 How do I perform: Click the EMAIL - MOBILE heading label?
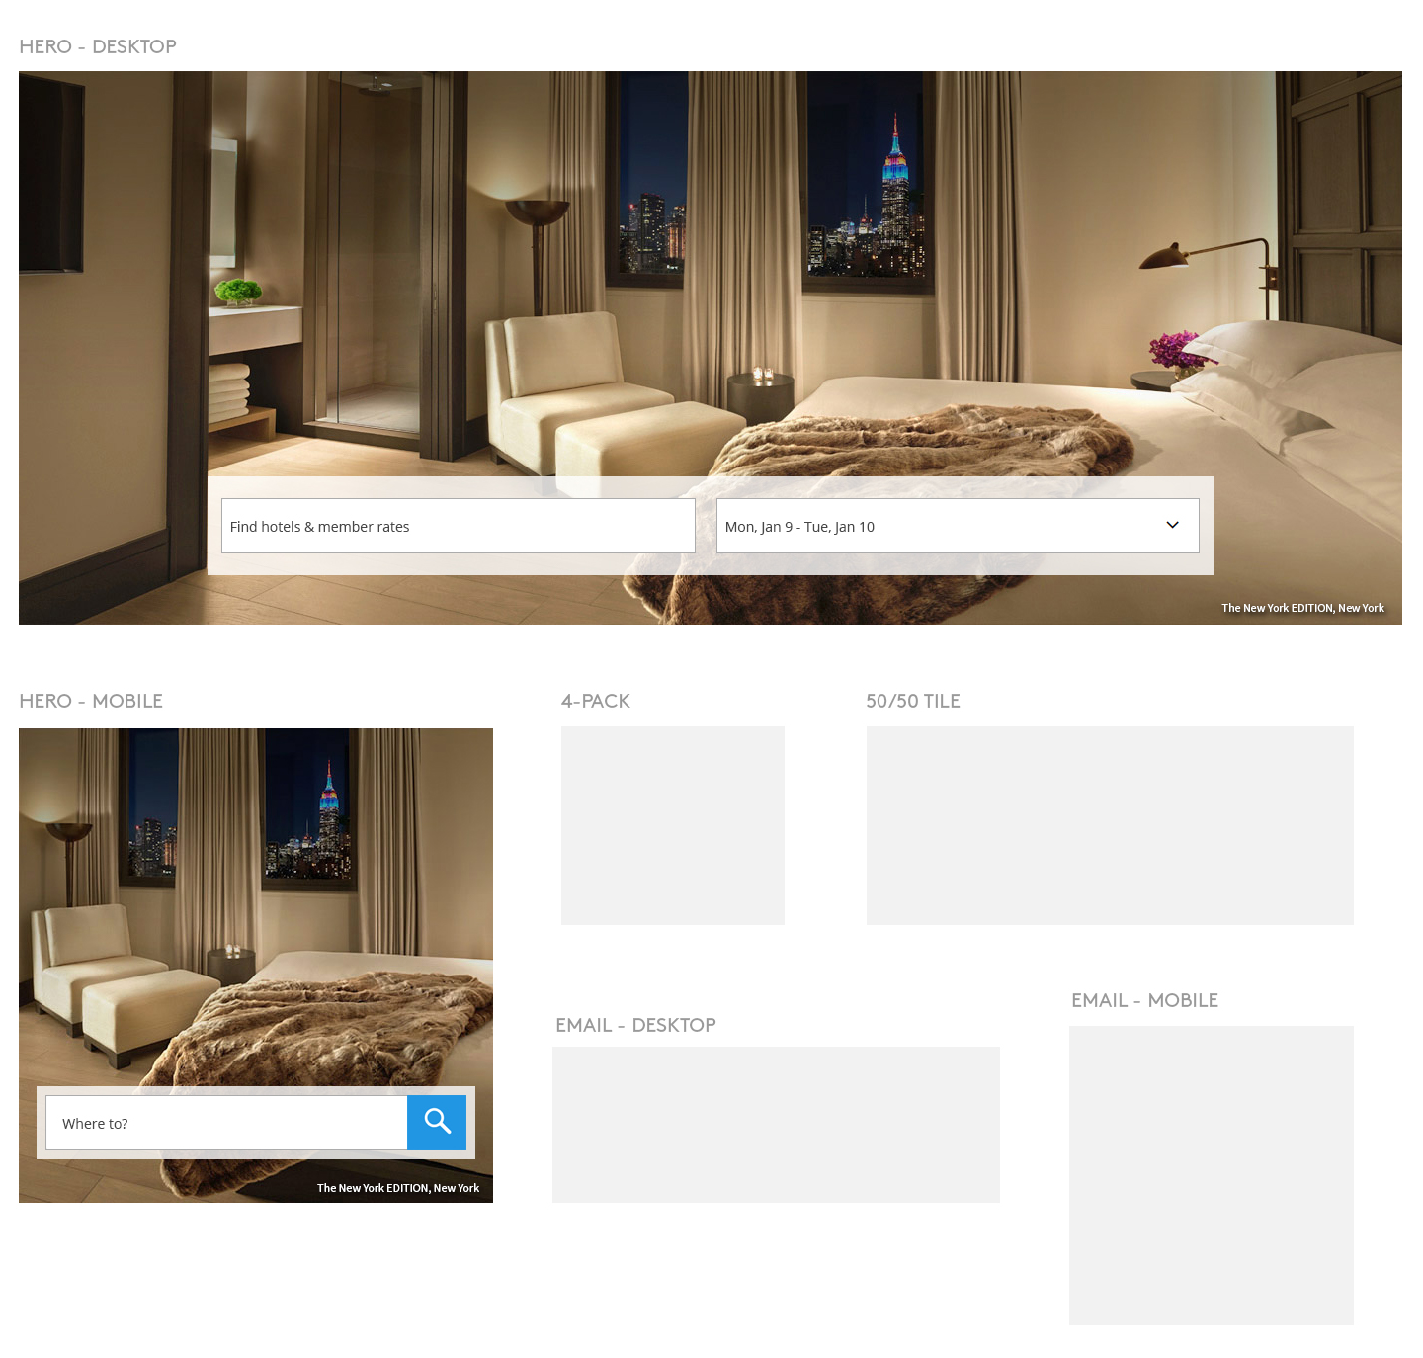[x=1144, y=1000]
